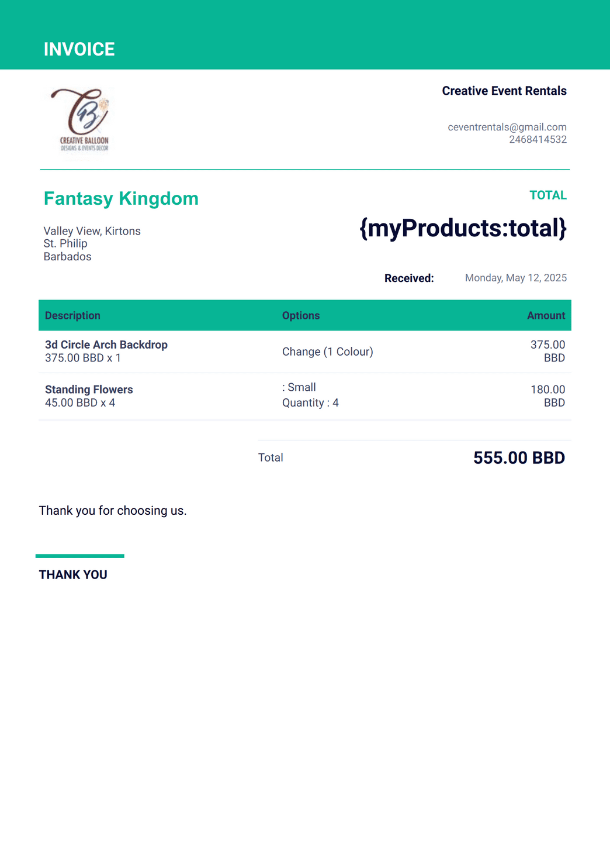Viewport: 610px width, 864px height.
Task: Click the Options column header
Action: pos(301,315)
